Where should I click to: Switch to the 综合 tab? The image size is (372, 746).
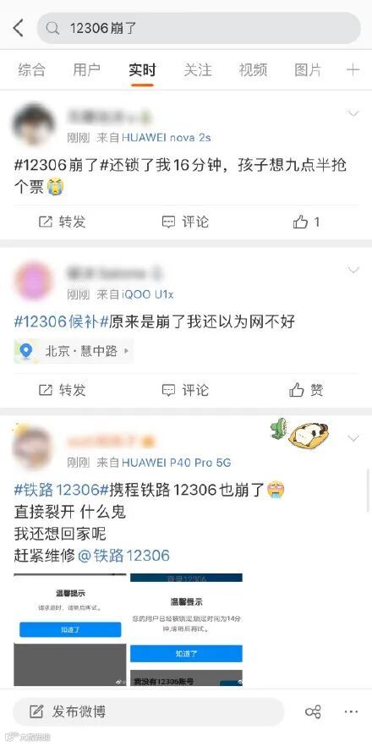(x=32, y=70)
